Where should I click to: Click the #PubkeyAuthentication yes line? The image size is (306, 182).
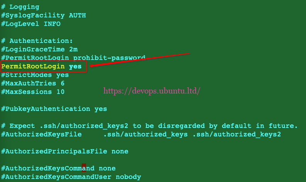pos(54,109)
